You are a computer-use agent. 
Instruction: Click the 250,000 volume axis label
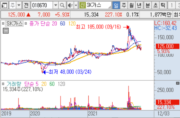[x=165, y=90]
